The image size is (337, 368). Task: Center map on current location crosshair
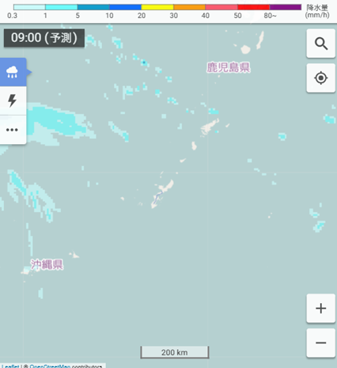(320, 78)
